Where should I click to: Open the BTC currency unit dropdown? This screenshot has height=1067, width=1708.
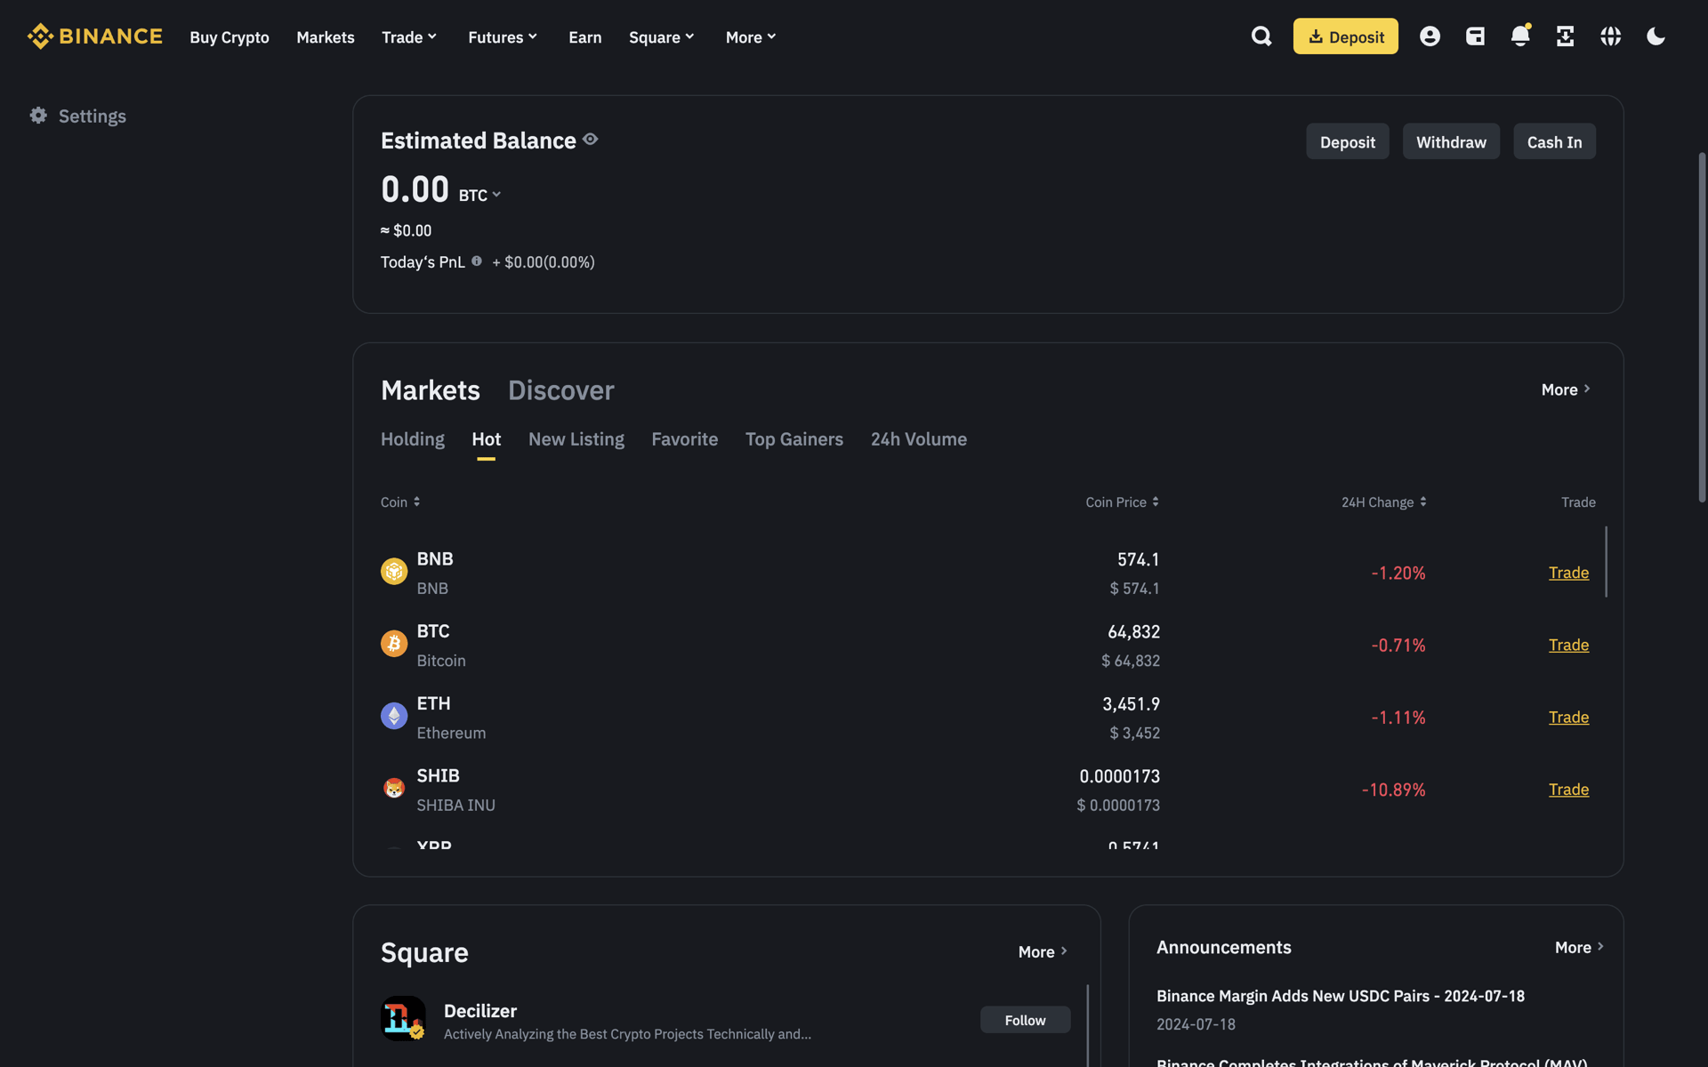(x=480, y=195)
